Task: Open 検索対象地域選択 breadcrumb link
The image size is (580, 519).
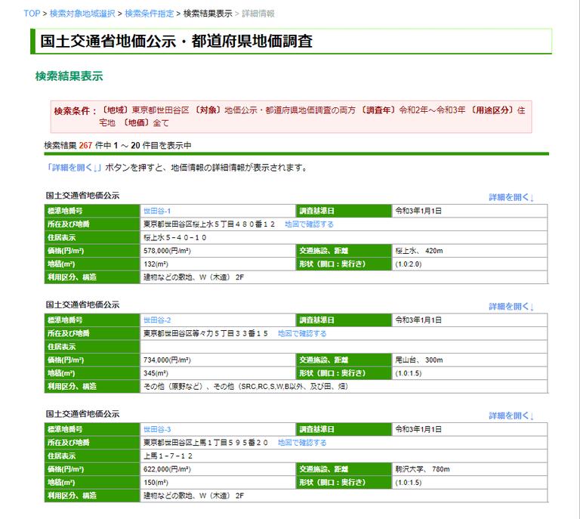Action: click(x=82, y=14)
